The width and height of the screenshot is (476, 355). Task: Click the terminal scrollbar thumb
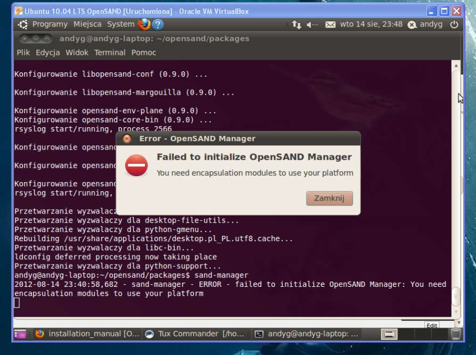pos(456,296)
